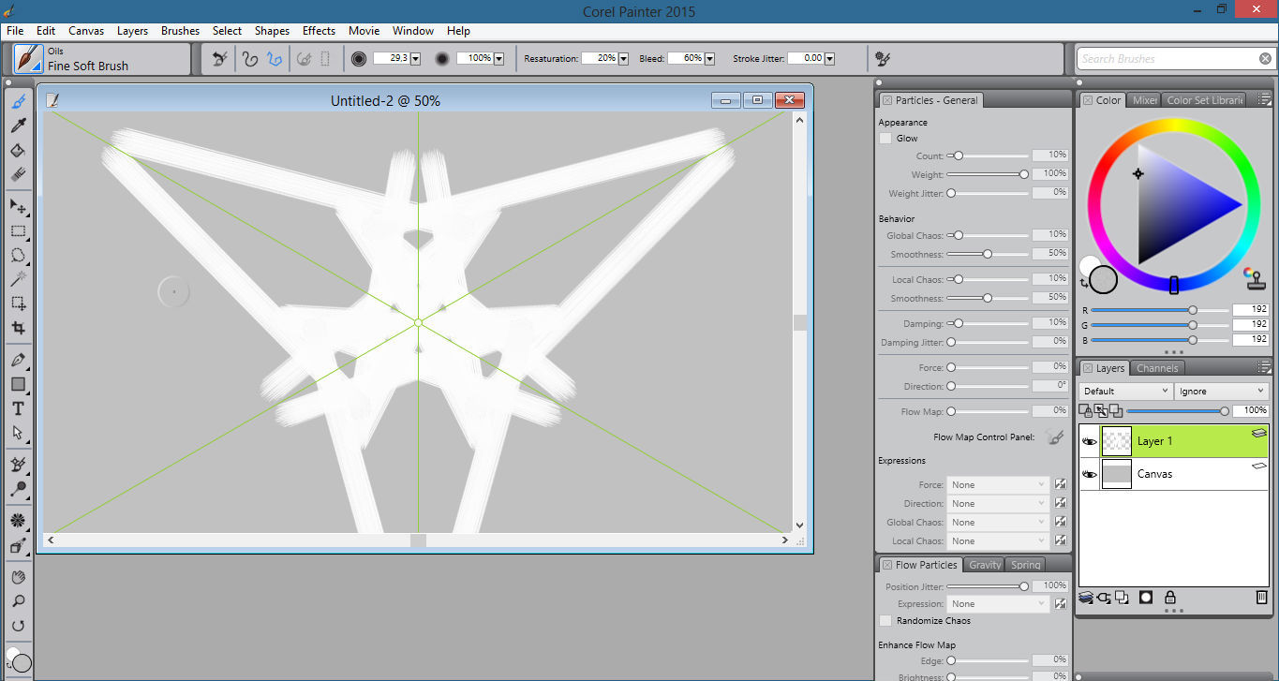Enable the Randomize Chaos checkbox

click(x=885, y=620)
